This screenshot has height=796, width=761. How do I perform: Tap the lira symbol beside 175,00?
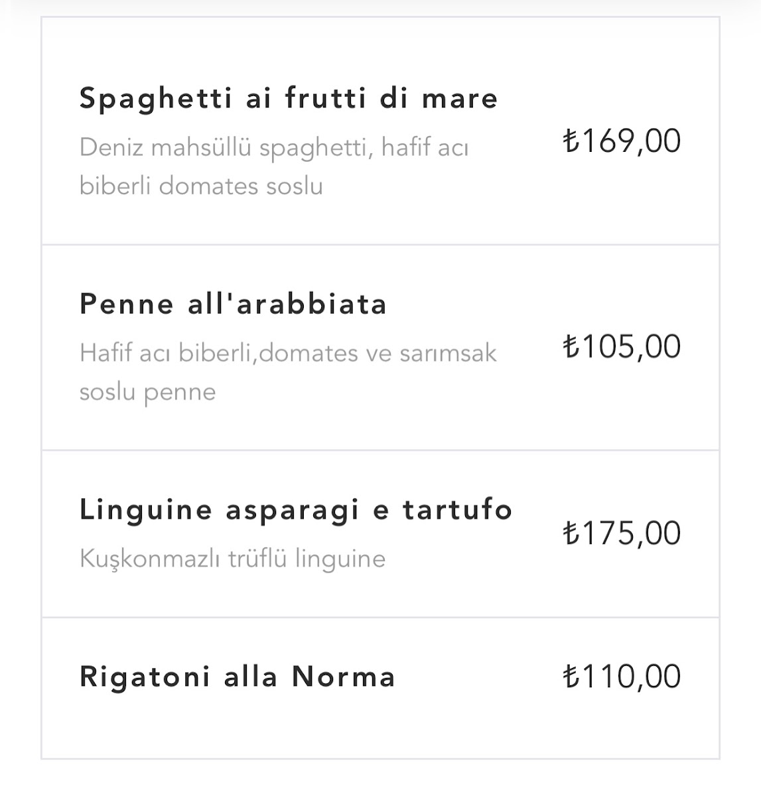click(x=571, y=533)
